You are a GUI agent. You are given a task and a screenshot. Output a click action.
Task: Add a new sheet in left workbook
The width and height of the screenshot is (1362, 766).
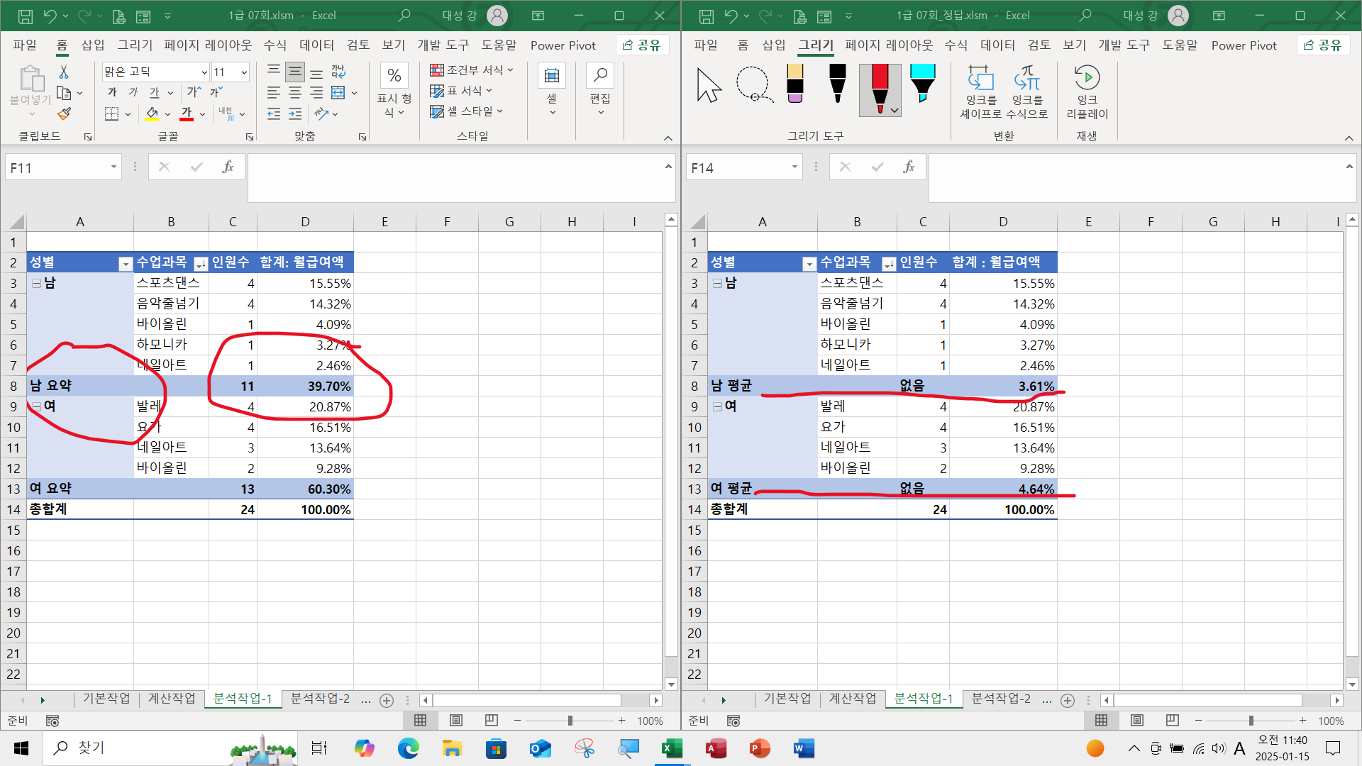point(387,700)
